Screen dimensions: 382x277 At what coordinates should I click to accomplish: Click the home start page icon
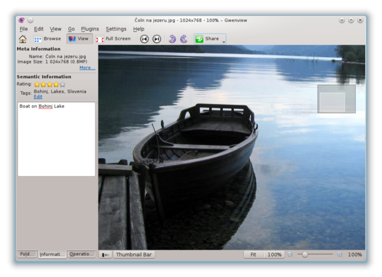coord(23,39)
